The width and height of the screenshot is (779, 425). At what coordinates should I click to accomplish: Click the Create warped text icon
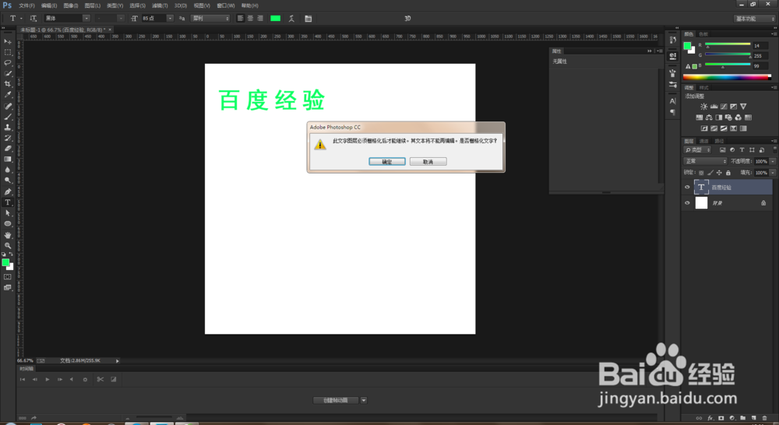point(291,19)
